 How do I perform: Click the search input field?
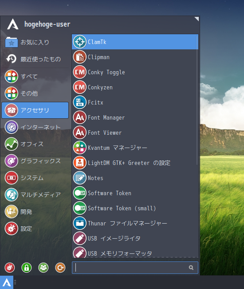(x=135, y=267)
